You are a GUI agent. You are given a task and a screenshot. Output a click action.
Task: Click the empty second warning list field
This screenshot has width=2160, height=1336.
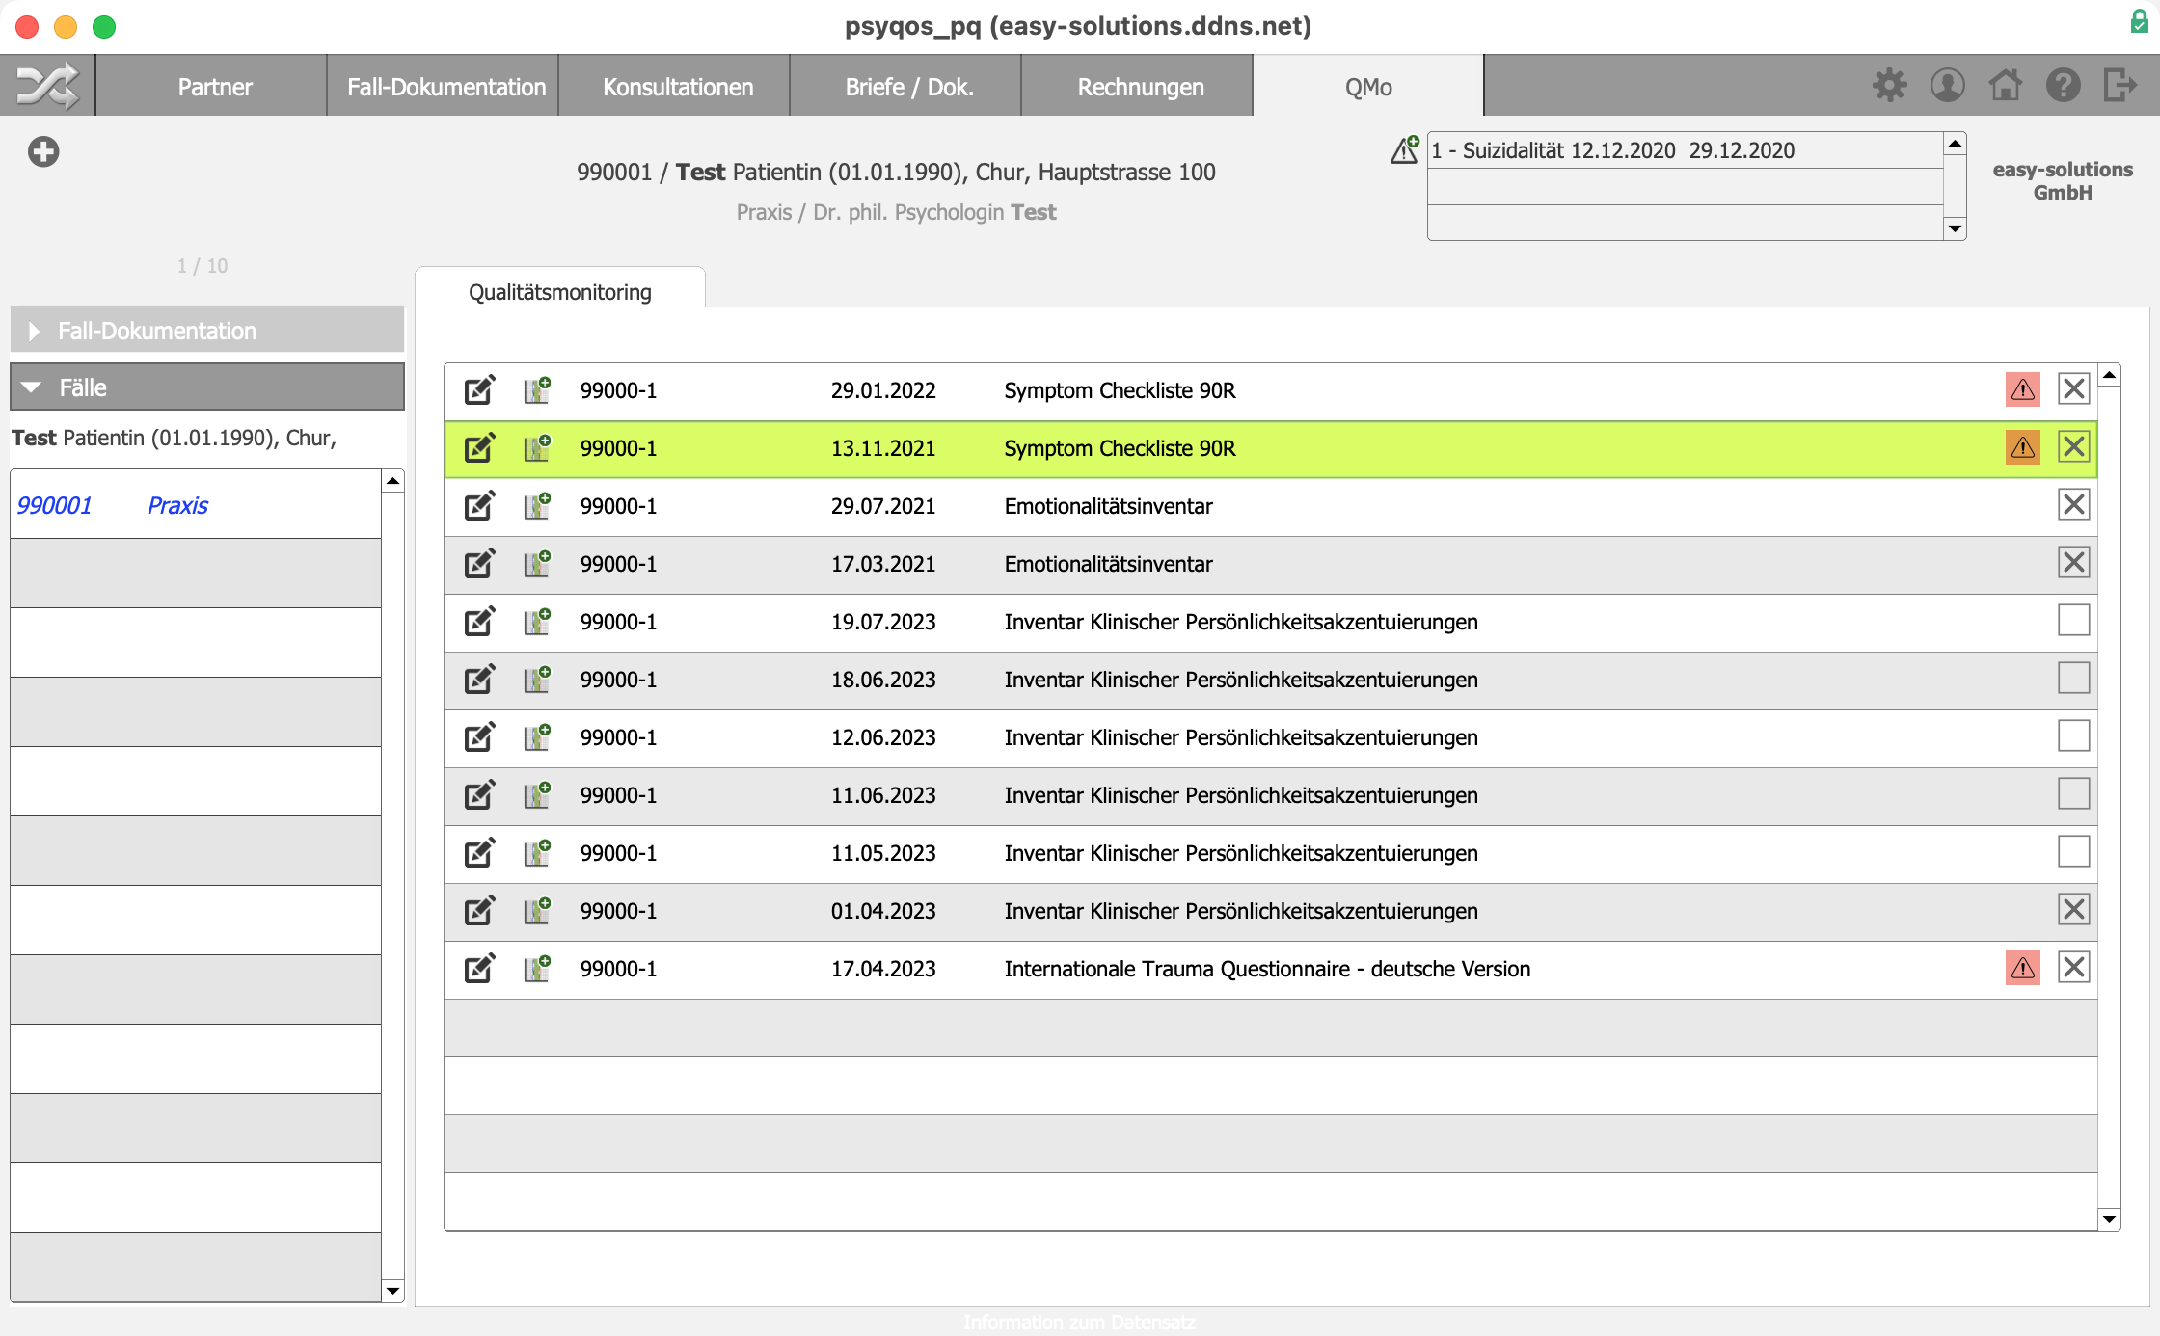(1685, 186)
